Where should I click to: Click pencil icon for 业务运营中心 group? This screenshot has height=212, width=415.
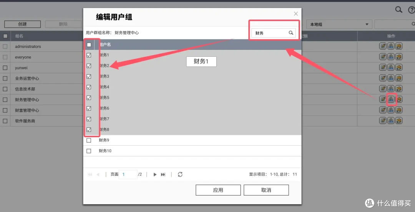pos(383,78)
